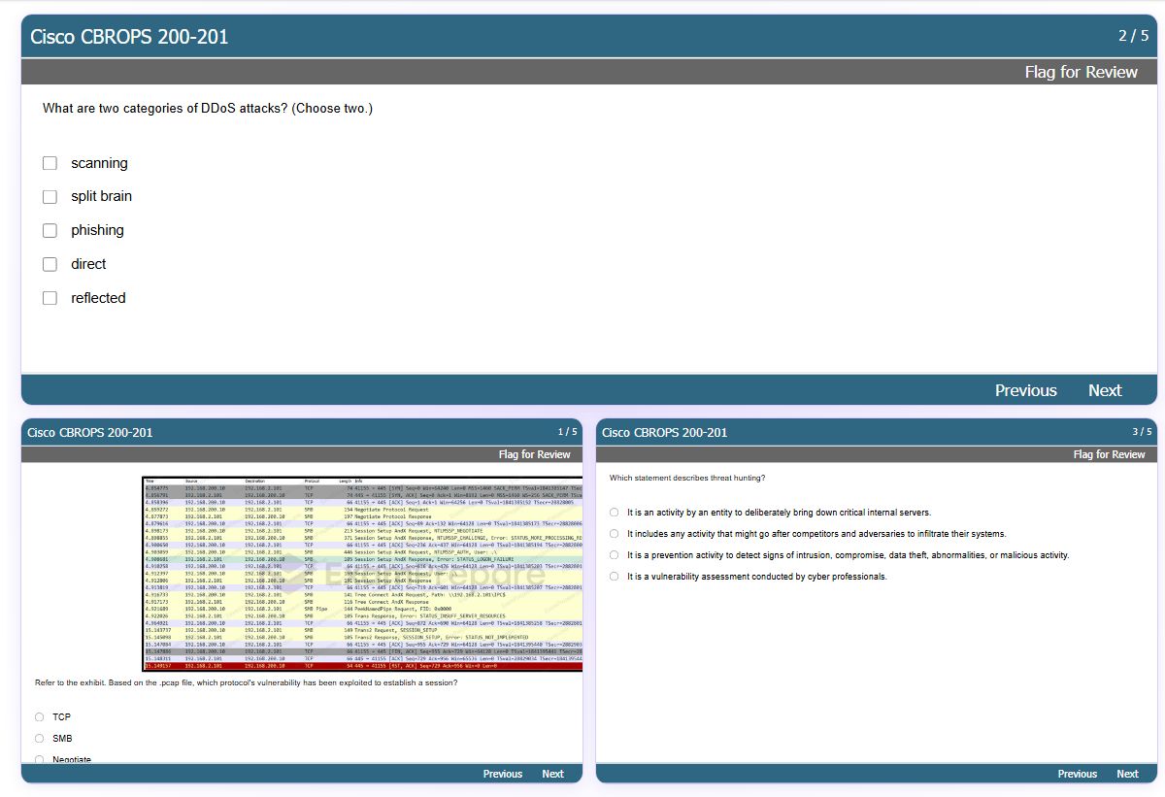Open the pcap packet capture exhibit image
Image resolution: width=1165 pixels, height=797 pixels.
coord(362,573)
